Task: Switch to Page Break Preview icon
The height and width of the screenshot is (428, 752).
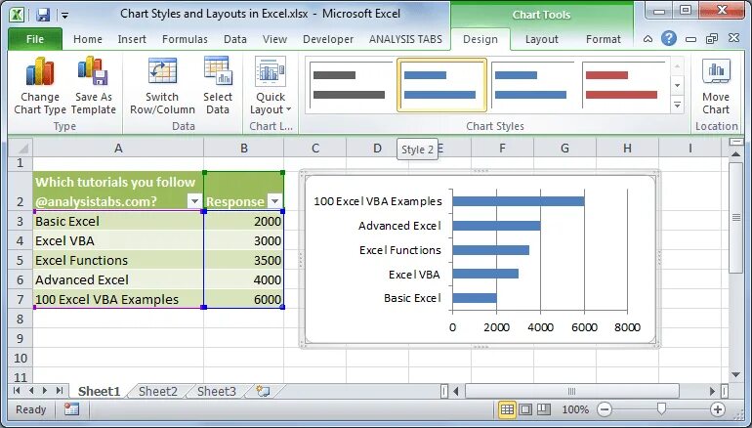Action: 543,409
